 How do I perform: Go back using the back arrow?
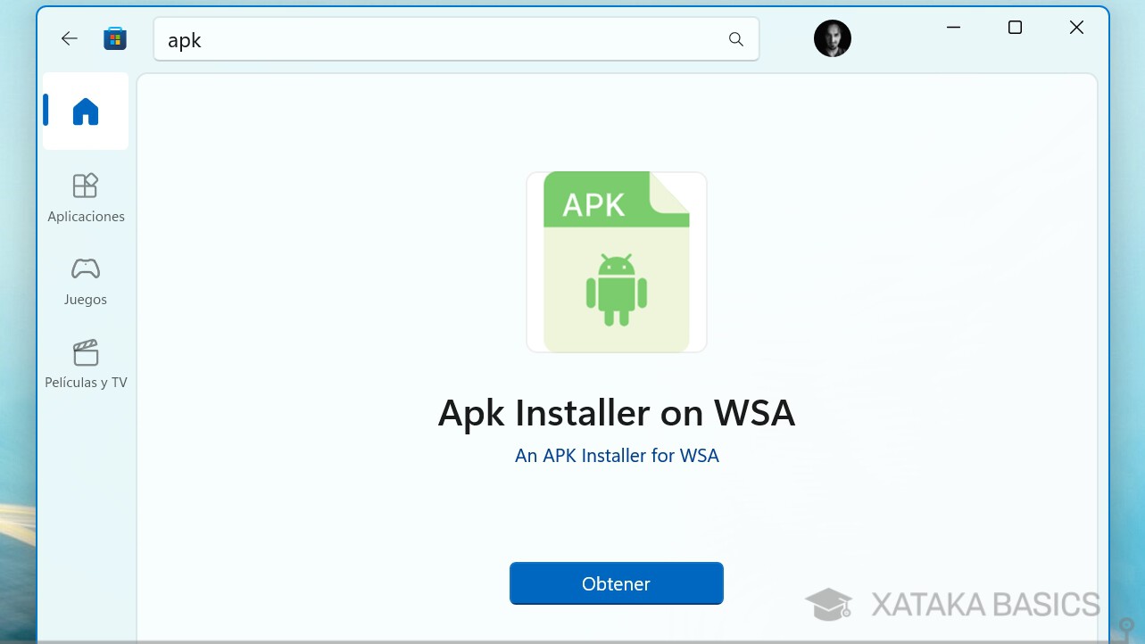point(69,38)
